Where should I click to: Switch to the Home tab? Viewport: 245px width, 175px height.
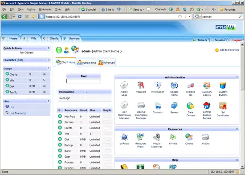click(11, 38)
